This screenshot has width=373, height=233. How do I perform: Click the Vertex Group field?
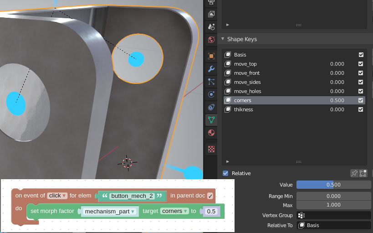333,215
